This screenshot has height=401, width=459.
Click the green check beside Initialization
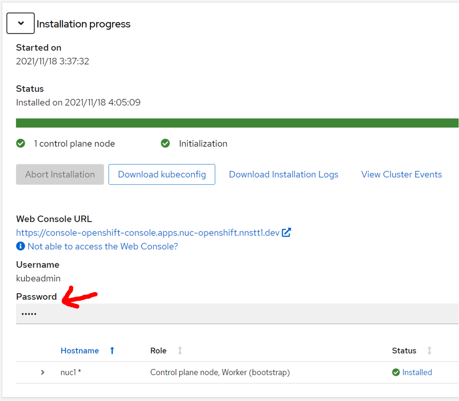tap(165, 143)
